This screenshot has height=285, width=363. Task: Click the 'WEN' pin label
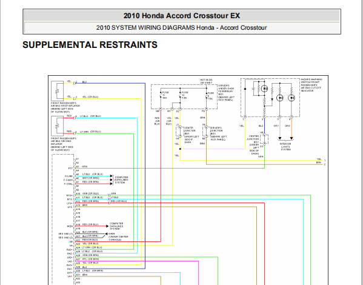pyautogui.click(x=70, y=226)
